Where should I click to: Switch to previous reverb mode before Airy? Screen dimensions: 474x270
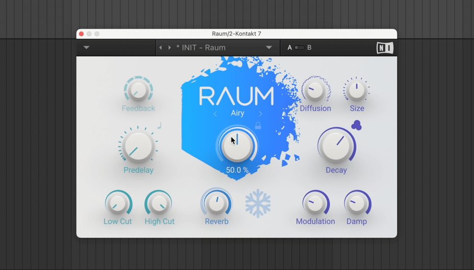(x=215, y=114)
